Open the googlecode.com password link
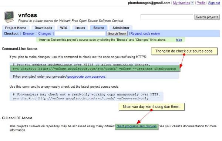 pyautogui.click(x=86, y=77)
